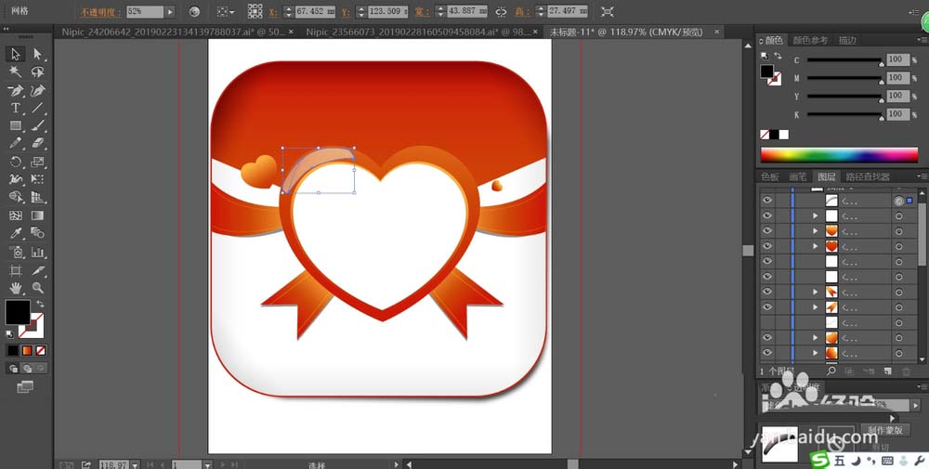Click the delete layer trash icon
Image resolution: width=929 pixels, height=469 pixels.
pyautogui.click(x=906, y=371)
